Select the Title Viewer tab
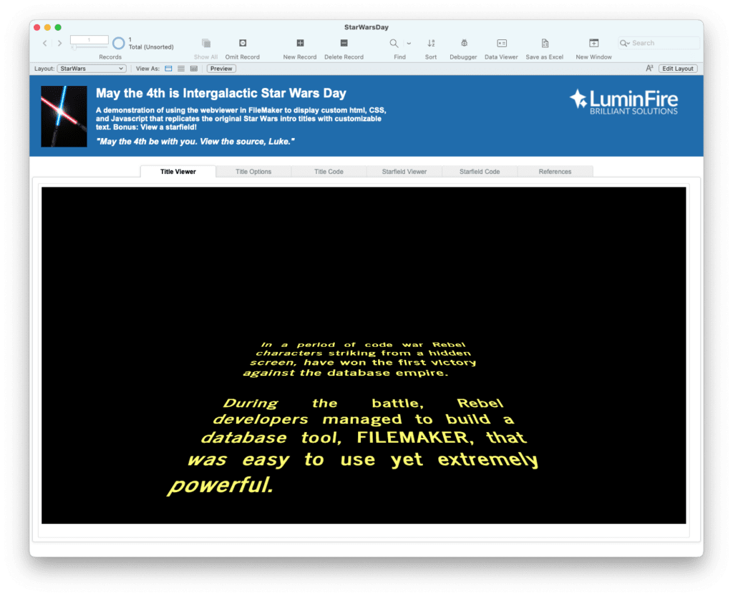Image resolution: width=733 pixels, height=596 pixels. [x=178, y=172]
